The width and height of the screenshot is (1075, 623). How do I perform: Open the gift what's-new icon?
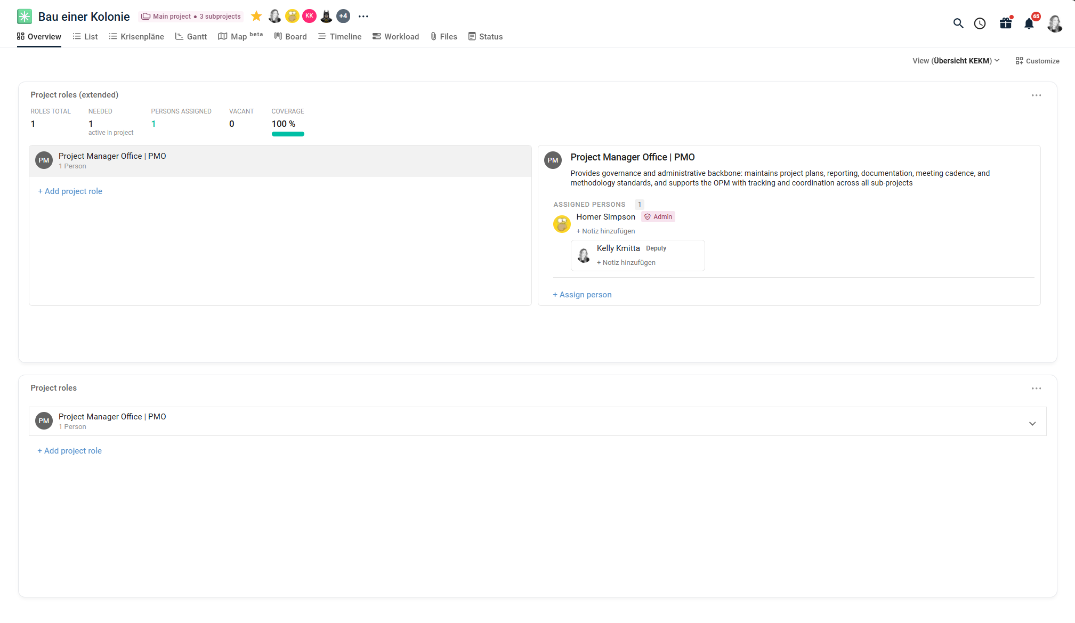point(1006,23)
